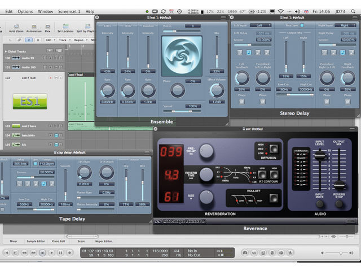Open the Edit local menu dropdown
Screen dimensions: 361x271
click(51, 40)
